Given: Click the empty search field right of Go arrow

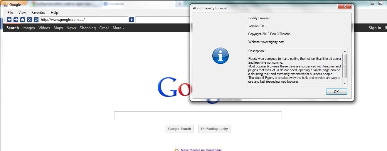Looking at the screenshot, I should click(162, 20).
